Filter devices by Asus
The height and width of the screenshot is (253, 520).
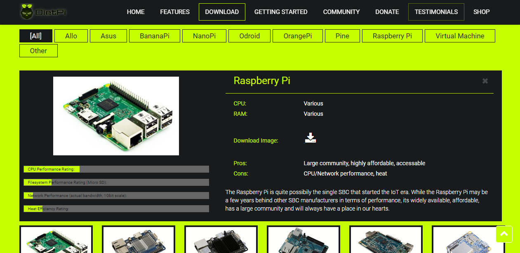point(108,36)
